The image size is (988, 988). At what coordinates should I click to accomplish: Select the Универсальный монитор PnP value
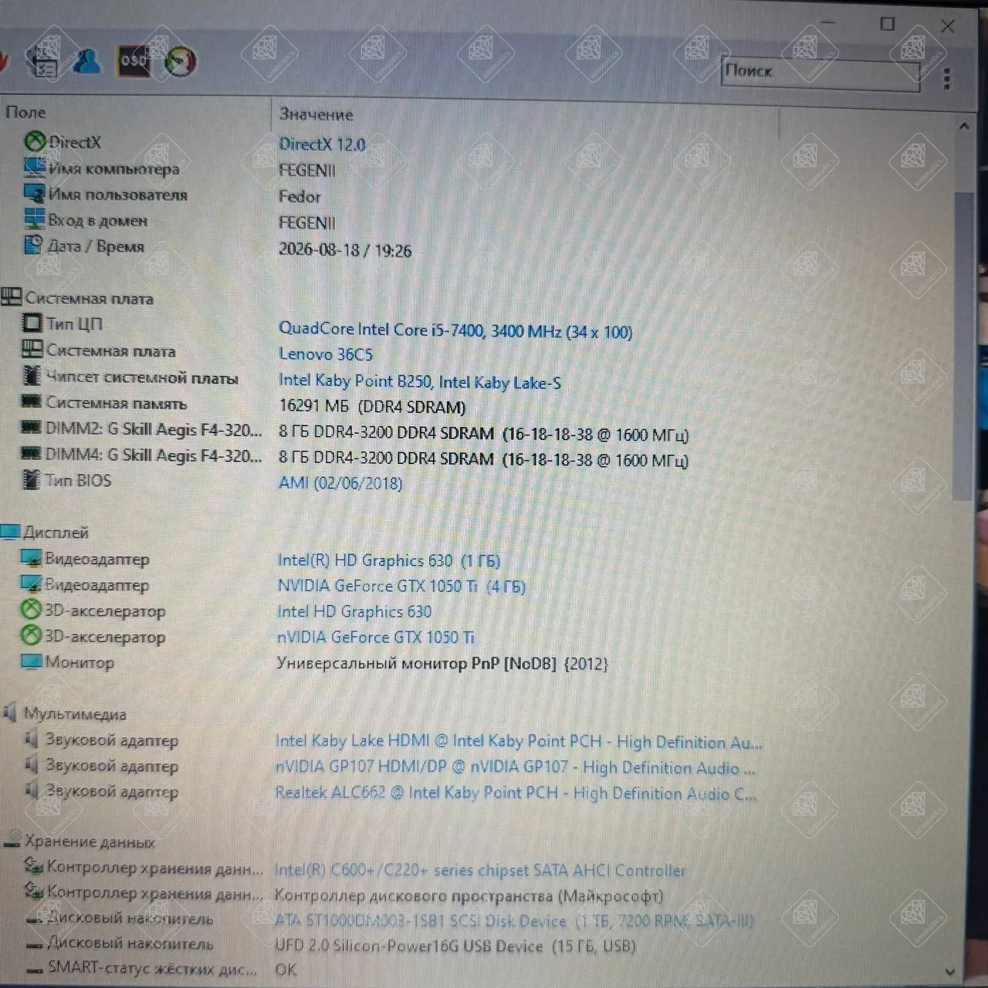442,664
